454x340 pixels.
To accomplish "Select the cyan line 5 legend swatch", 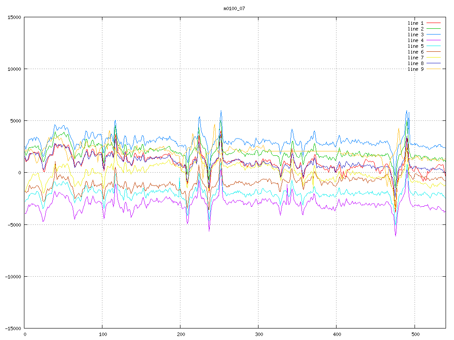I will (x=434, y=46).
